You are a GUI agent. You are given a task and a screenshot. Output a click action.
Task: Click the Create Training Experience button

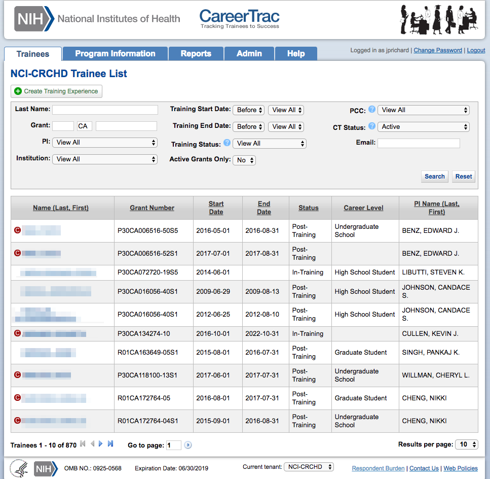[x=57, y=91]
